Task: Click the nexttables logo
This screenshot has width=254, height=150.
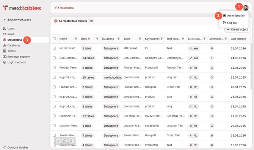Action: [x=22, y=8]
